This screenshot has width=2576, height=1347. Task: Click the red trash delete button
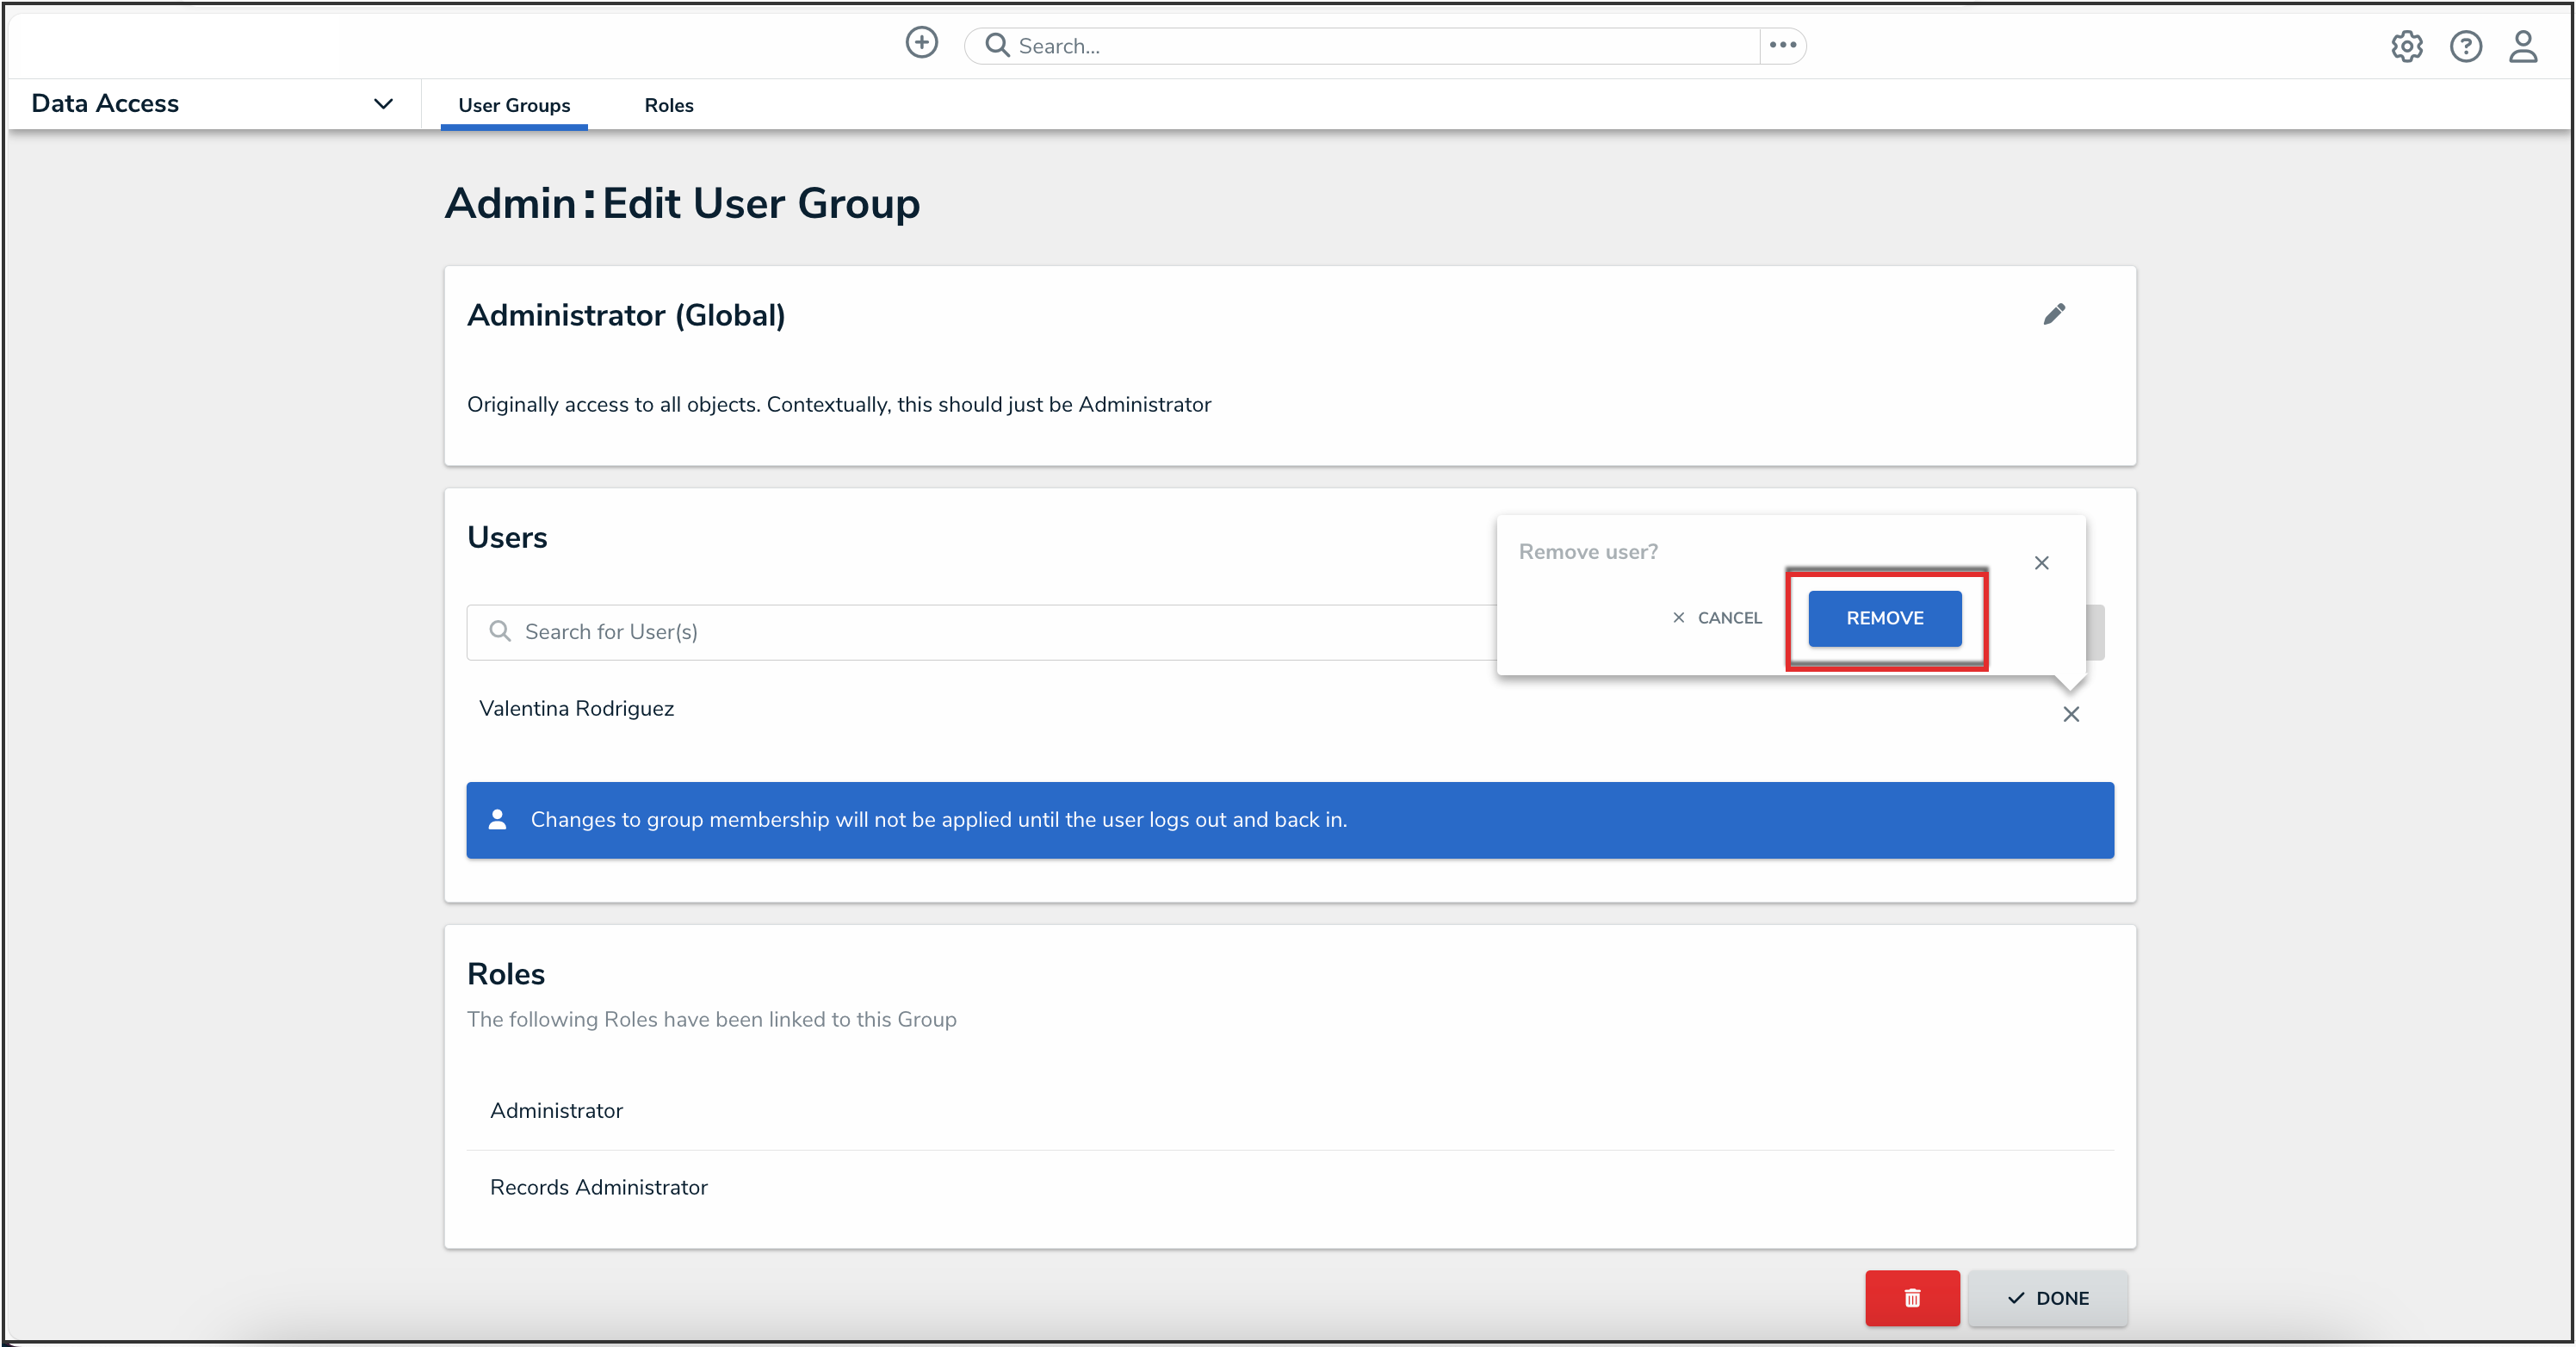[x=1911, y=1297]
